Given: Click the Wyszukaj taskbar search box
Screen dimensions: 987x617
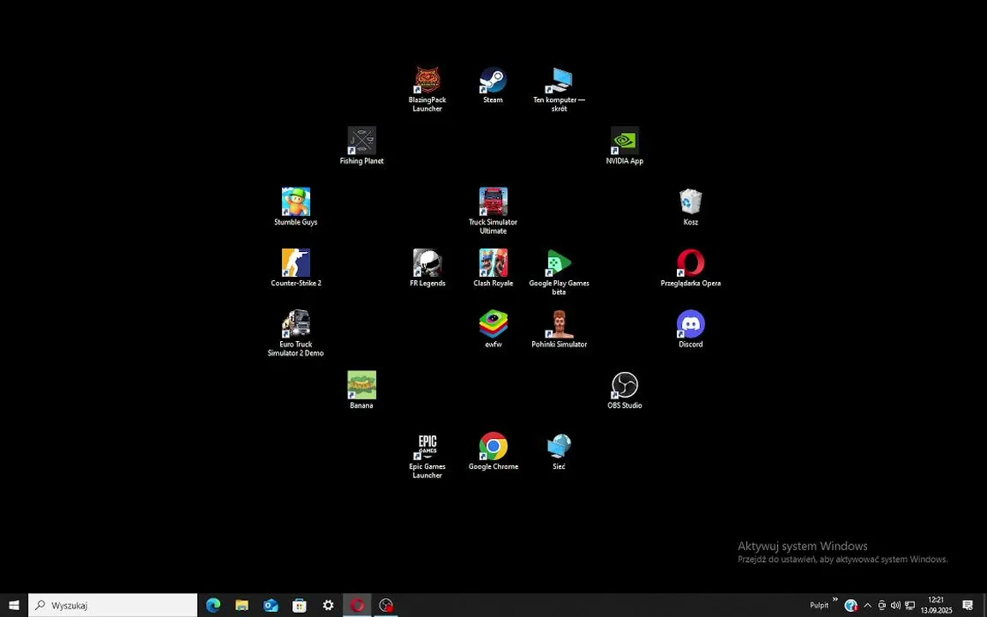Looking at the screenshot, I should tap(113, 605).
